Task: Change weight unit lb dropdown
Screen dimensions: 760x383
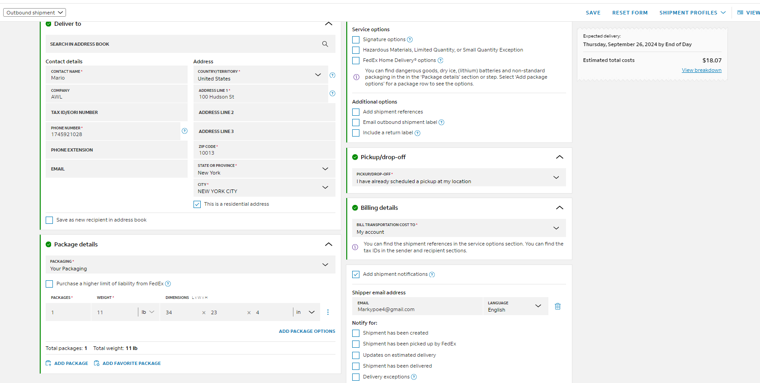Action: 148,312
